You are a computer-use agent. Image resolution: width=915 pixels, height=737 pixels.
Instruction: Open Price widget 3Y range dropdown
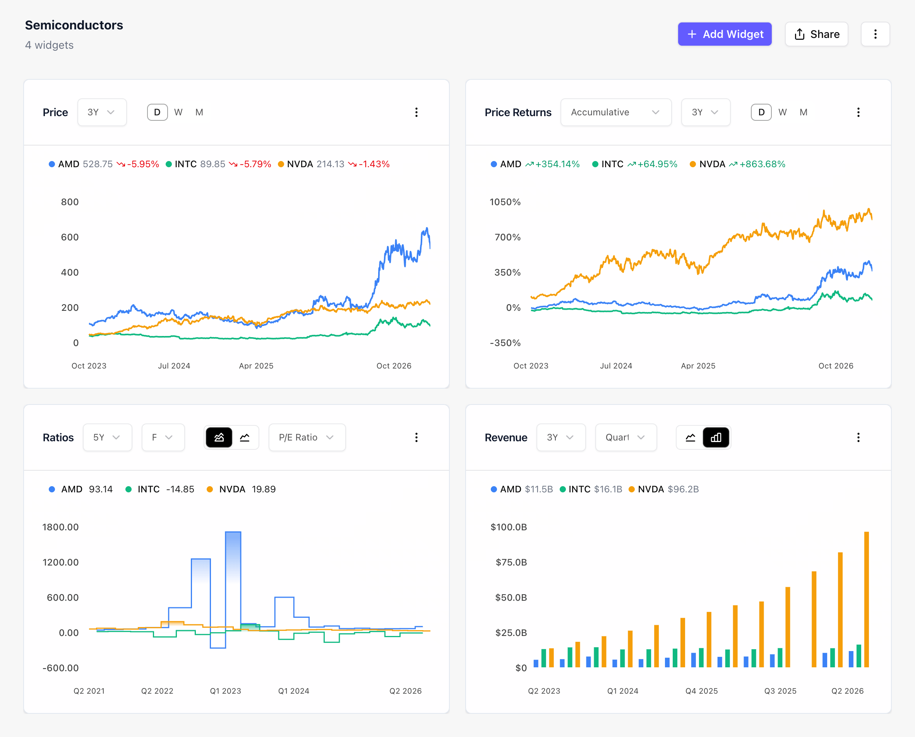click(x=102, y=112)
